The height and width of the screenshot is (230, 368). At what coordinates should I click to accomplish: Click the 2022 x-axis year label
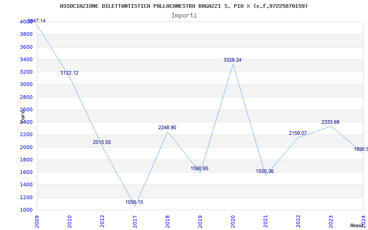click(x=298, y=221)
